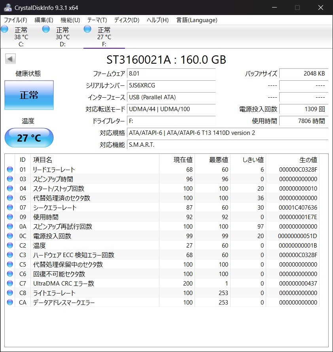333x352 pixels.
Task: Click status orb of row C6 回復不可能セクタ数
Action: [10, 274]
